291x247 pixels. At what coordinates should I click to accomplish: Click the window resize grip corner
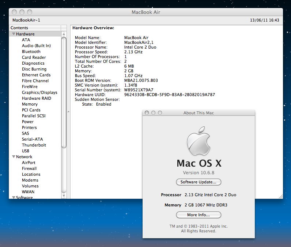pyautogui.click(x=280, y=196)
